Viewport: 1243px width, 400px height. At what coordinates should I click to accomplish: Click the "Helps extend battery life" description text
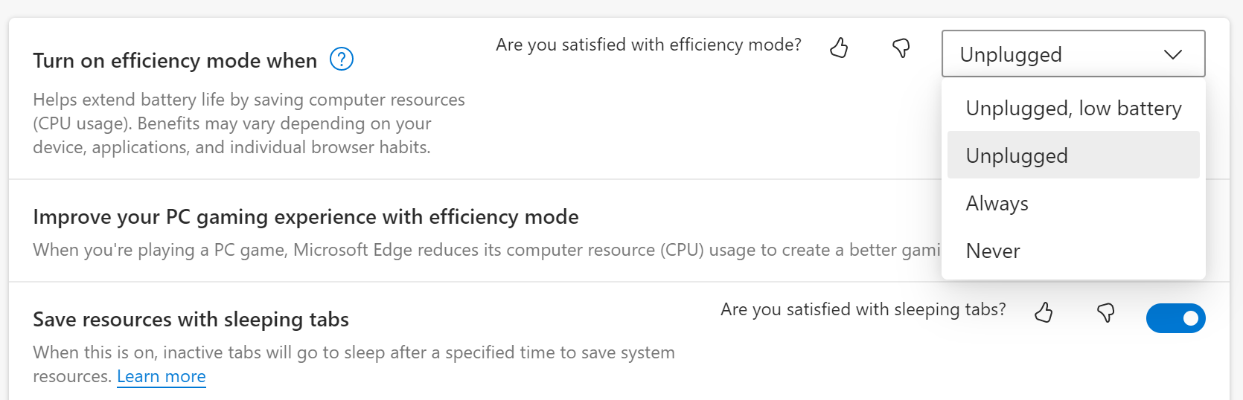(x=249, y=123)
